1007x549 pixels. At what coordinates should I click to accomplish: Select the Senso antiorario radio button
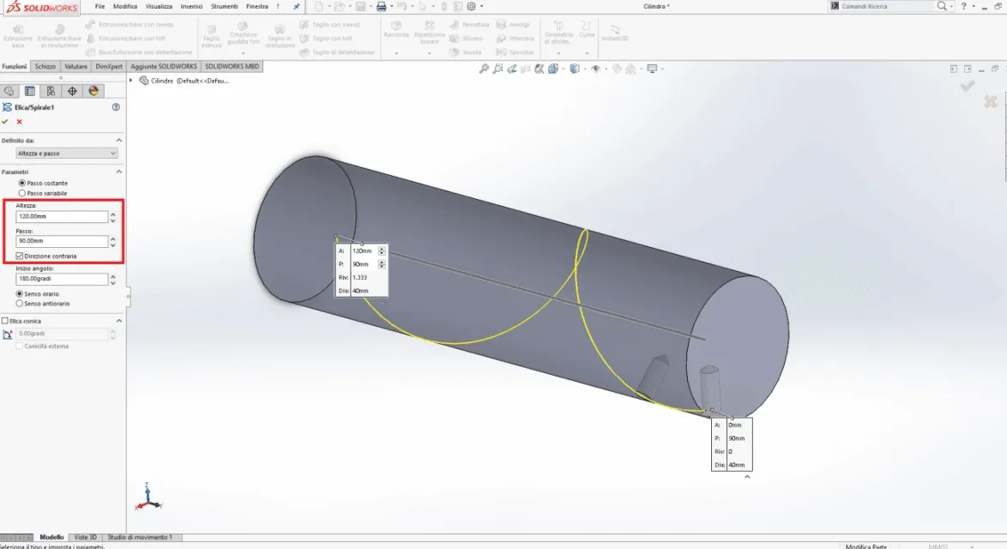pyautogui.click(x=19, y=304)
